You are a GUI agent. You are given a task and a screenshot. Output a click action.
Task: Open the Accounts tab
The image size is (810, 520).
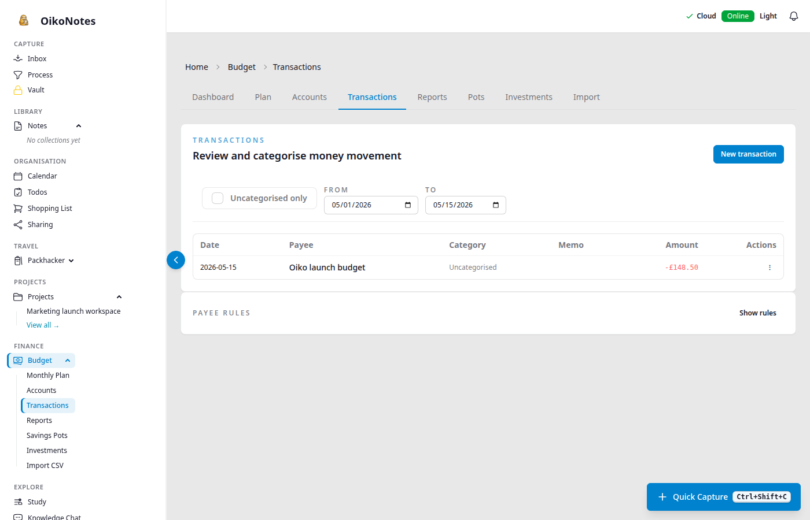click(310, 97)
